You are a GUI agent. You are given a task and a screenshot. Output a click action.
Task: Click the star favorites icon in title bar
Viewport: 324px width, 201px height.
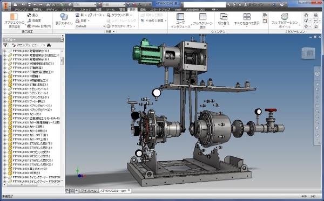(240, 4)
